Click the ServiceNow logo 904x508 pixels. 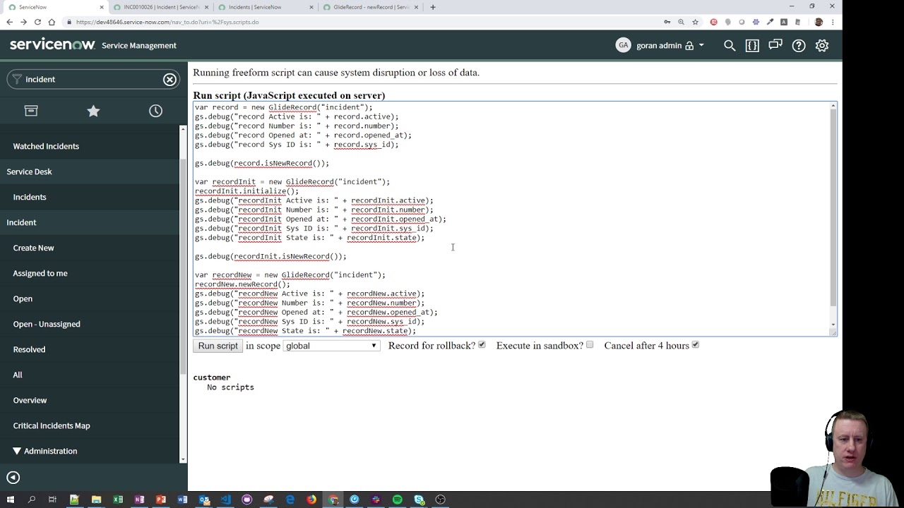tap(52, 44)
